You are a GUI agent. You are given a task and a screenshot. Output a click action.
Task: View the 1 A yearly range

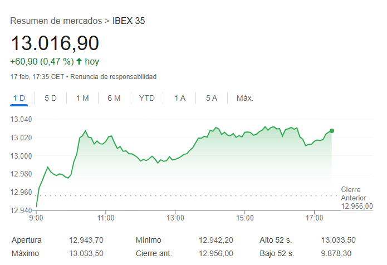[180, 98]
